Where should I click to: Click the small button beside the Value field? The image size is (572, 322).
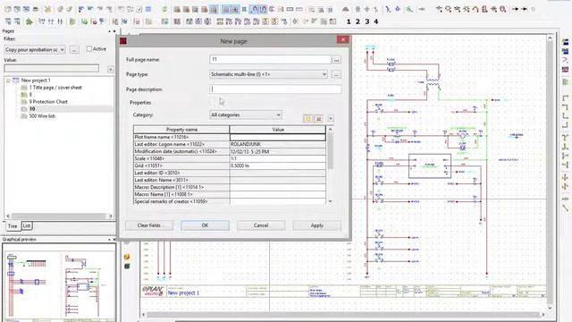point(111,69)
